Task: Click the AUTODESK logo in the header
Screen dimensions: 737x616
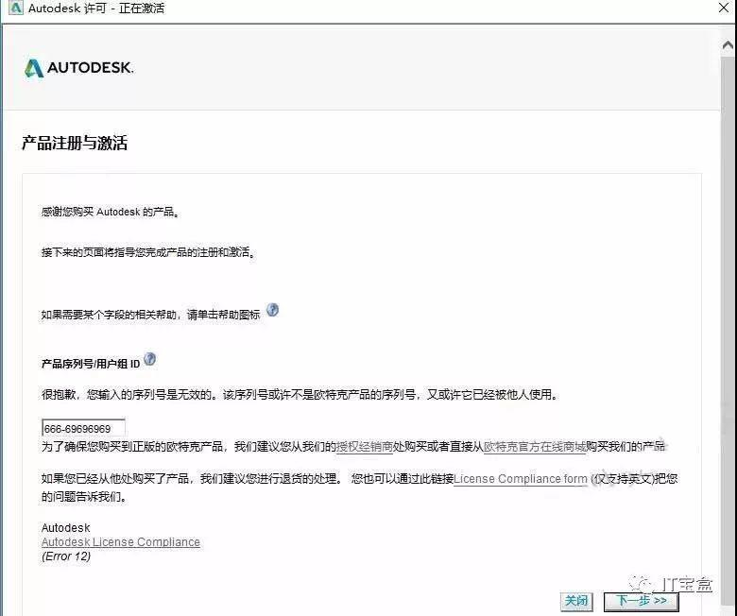Action: [x=79, y=68]
